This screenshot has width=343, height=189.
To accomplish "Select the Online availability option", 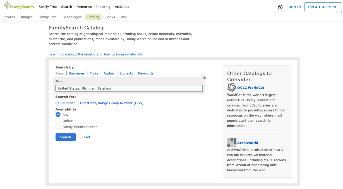I will 58,121.
